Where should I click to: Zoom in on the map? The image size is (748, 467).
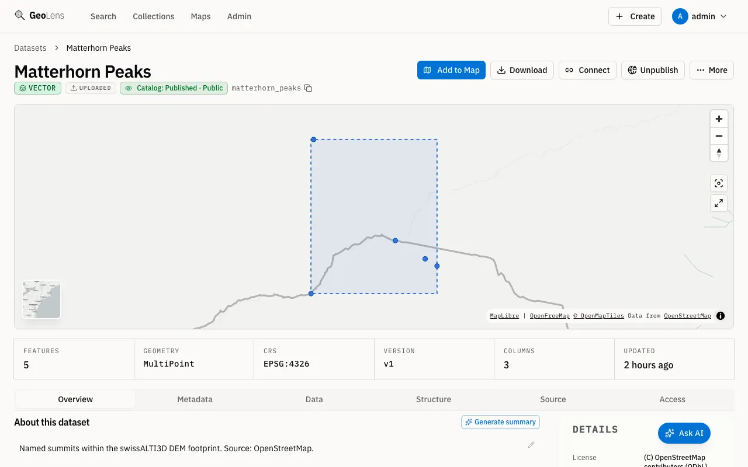tap(719, 119)
